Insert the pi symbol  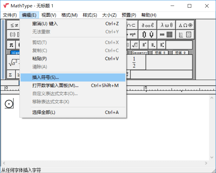click(11, 45)
